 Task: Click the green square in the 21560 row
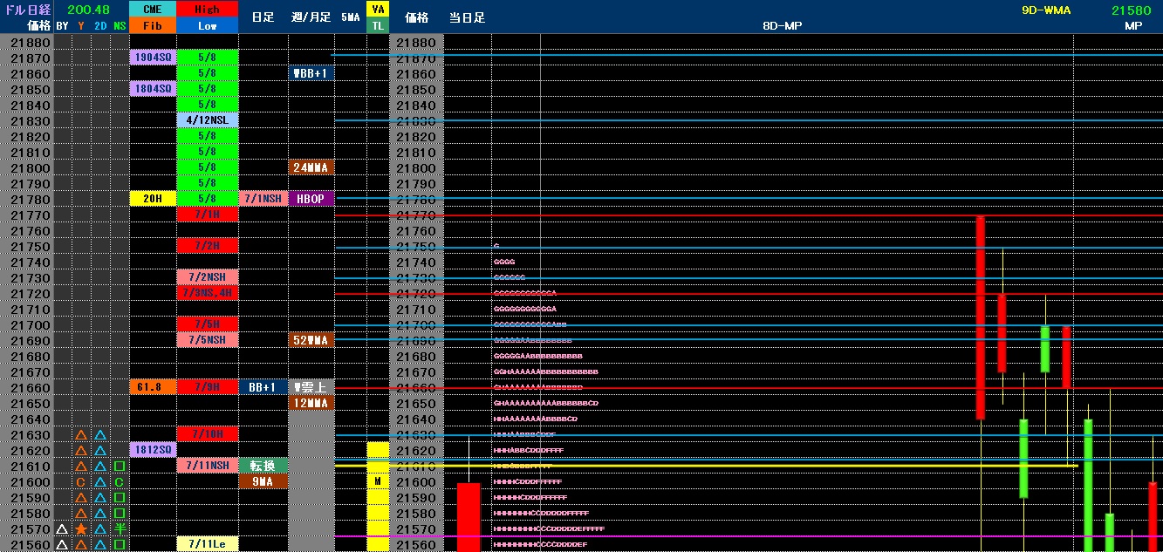point(120,545)
